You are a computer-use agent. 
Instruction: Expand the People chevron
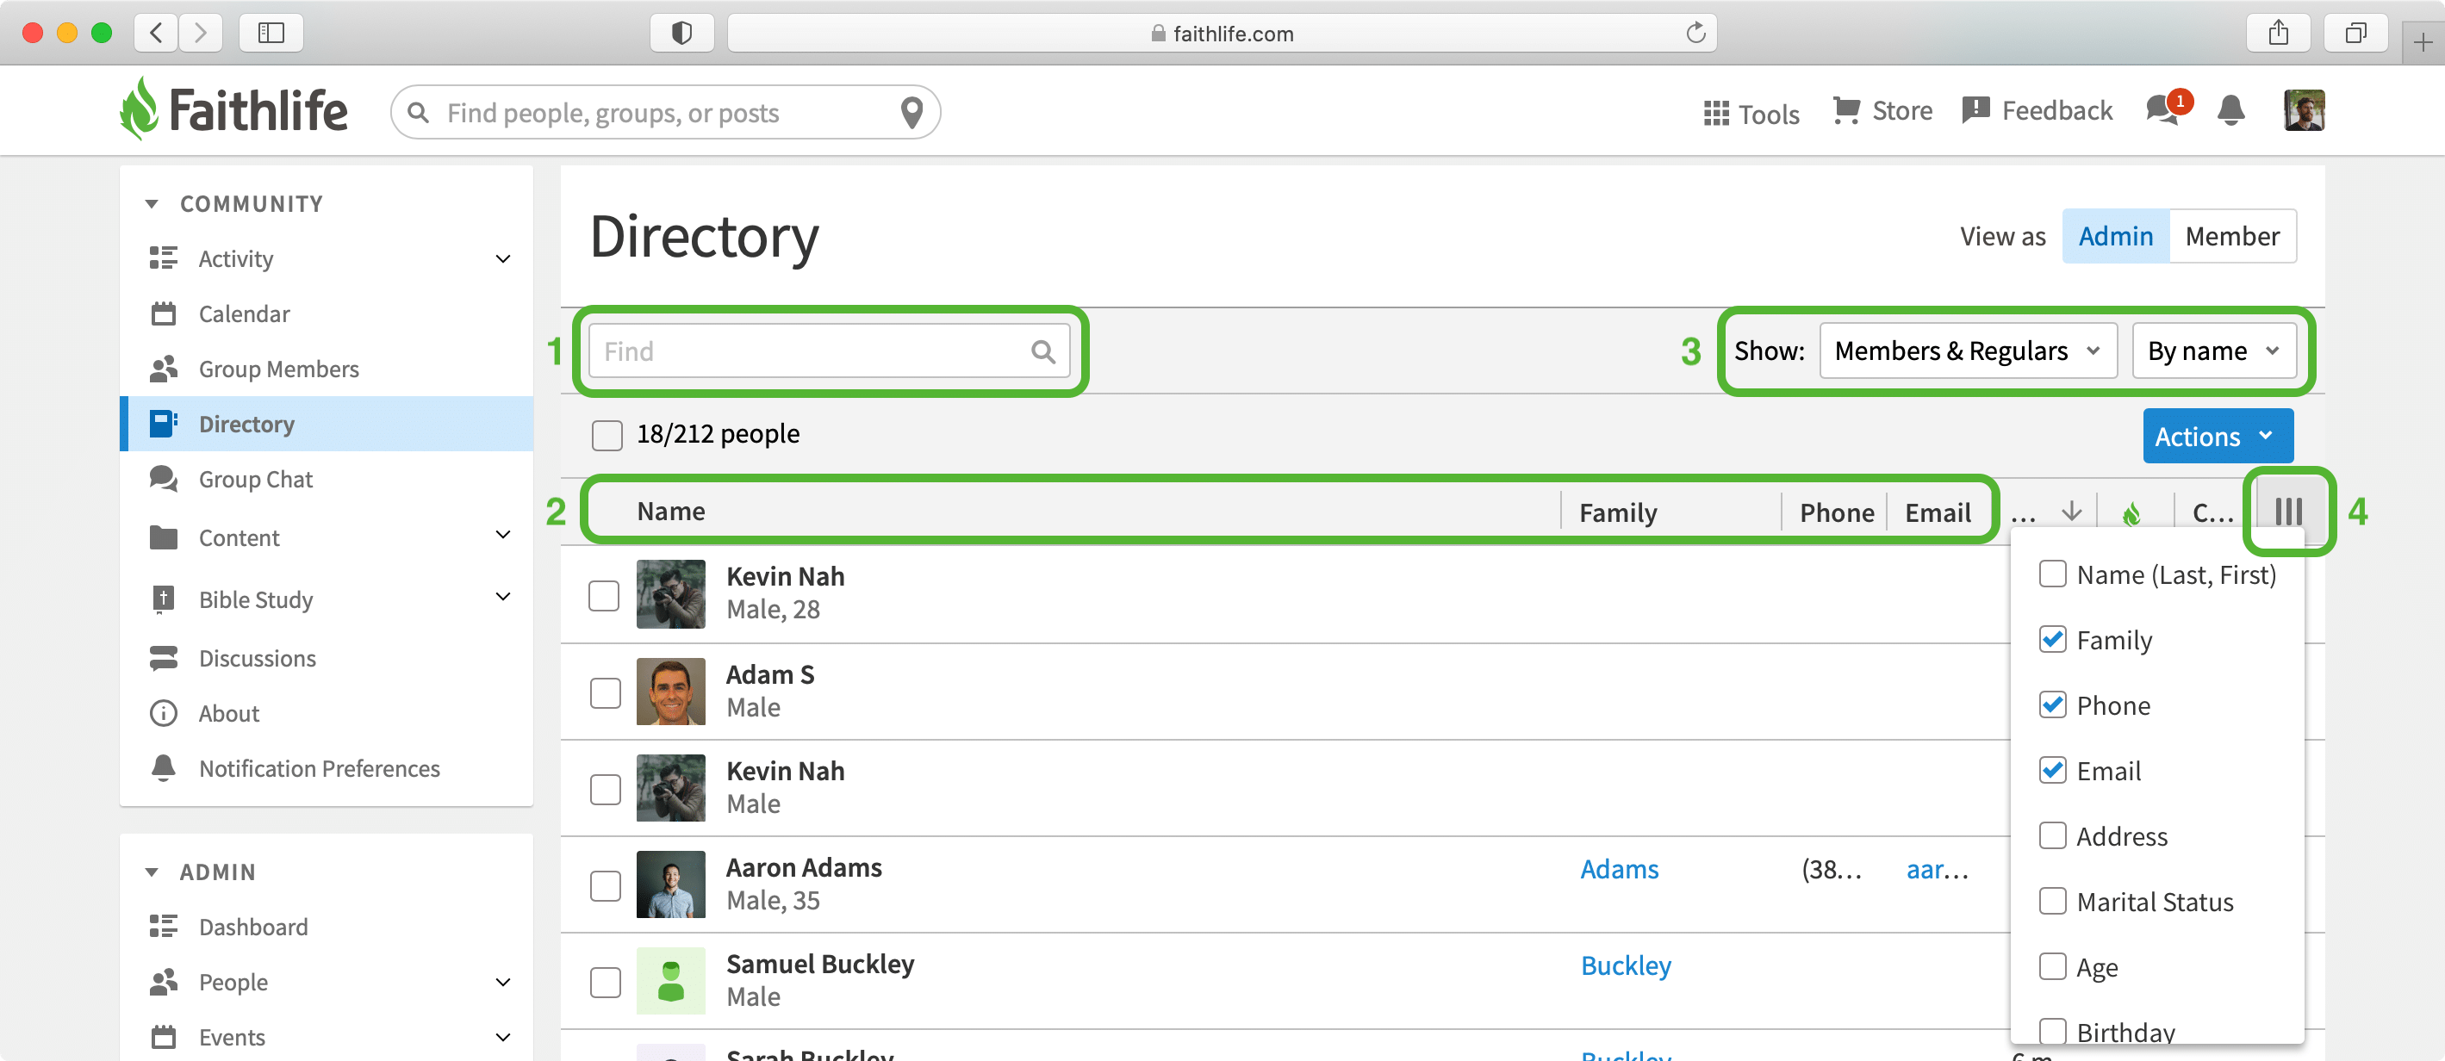pos(503,983)
